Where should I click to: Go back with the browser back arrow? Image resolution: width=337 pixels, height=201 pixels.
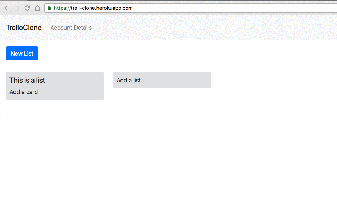[7, 8]
